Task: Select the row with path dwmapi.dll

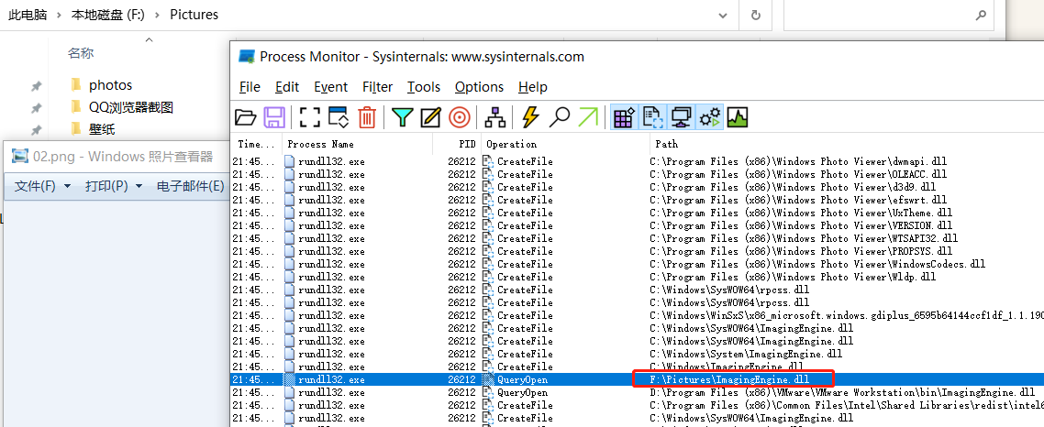Action: [x=638, y=161]
